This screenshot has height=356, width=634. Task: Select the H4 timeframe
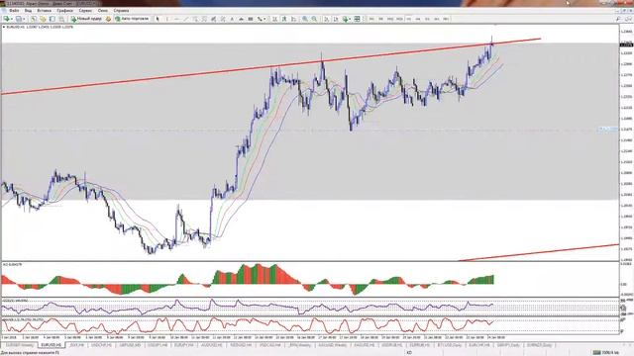click(x=418, y=19)
